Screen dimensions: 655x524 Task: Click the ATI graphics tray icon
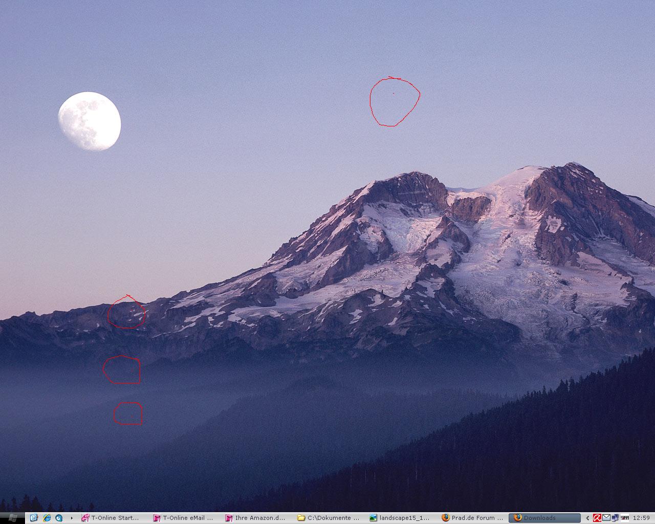coord(624,518)
